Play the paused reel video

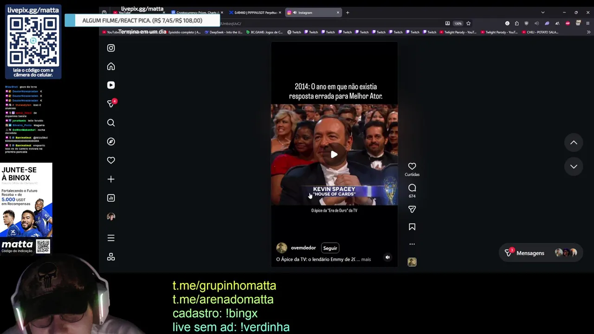(x=334, y=154)
